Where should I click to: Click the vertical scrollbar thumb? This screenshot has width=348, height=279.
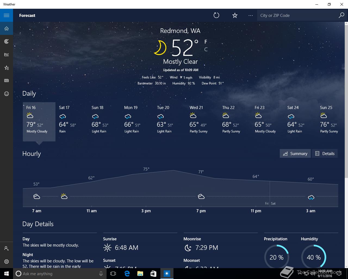346,101
